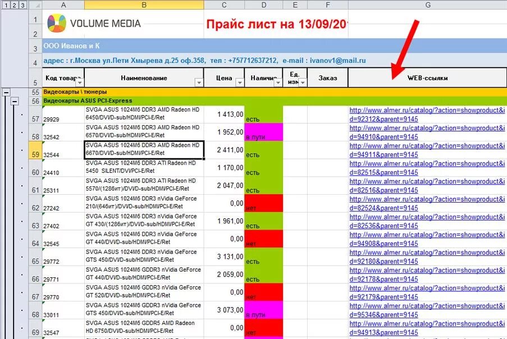Select the Видеокарты \ тюнеры category row
This screenshot has height=339, width=507.
tap(275, 92)
